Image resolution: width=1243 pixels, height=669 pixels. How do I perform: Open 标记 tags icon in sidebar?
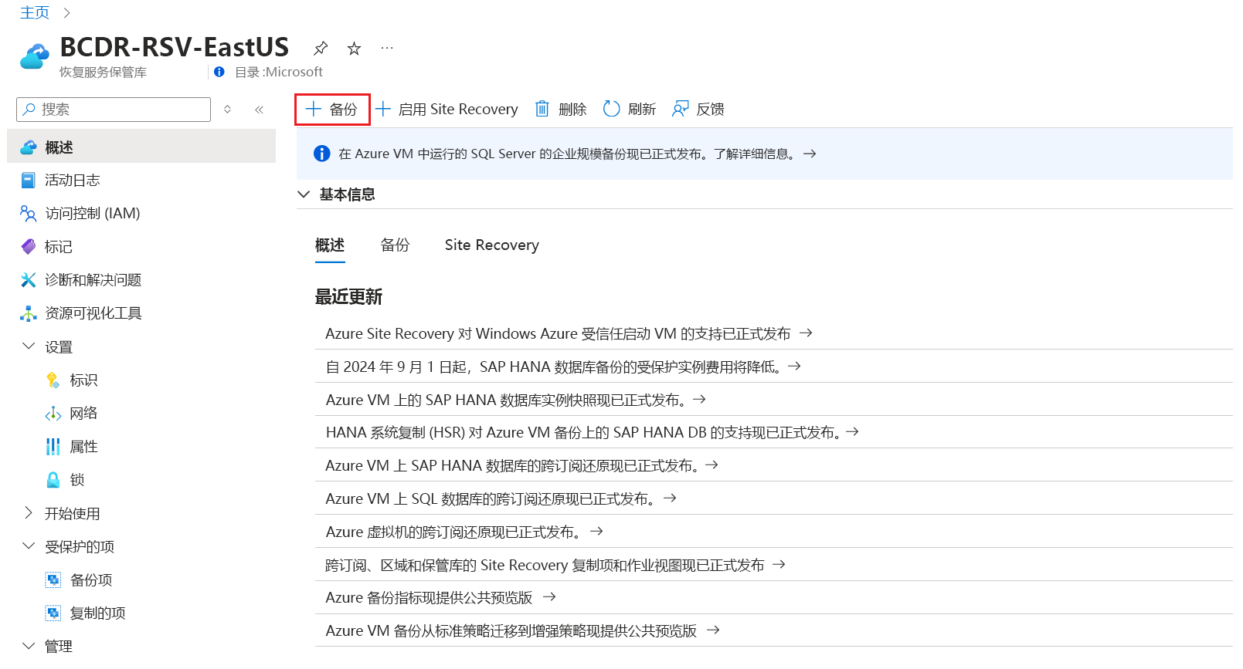pos(28,246)
